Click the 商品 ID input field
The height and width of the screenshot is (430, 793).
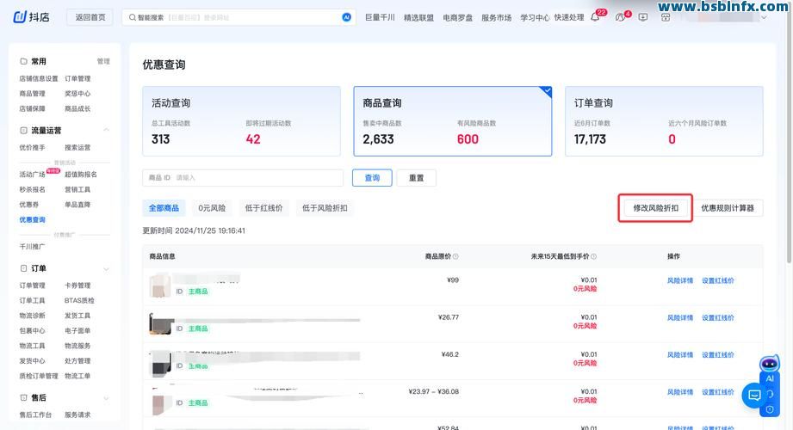tap(258, 178)
